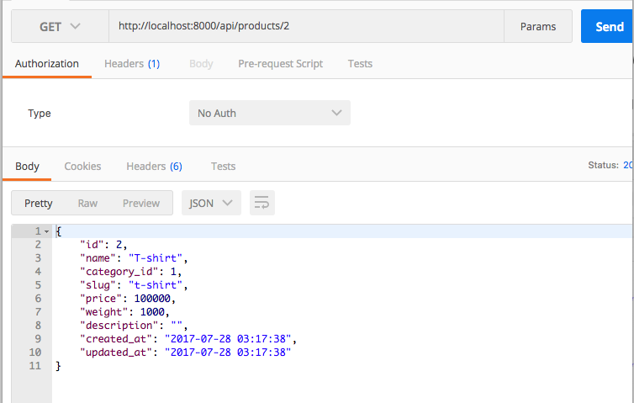Click the "description" line
The width and height of the screenshot is (634, 403).
(134, 326)
